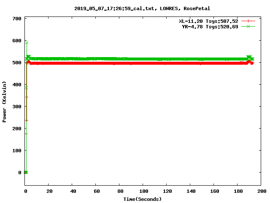Click the y-axis tick label 500
This screenshot has height=203, width=270.
[17, 63]
